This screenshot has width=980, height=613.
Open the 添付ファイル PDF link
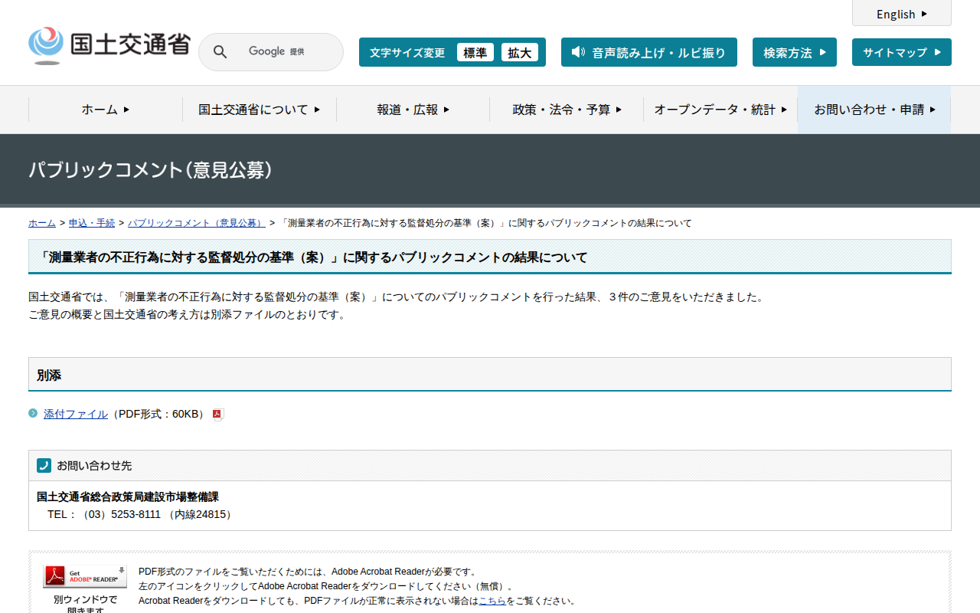point(76,414)
